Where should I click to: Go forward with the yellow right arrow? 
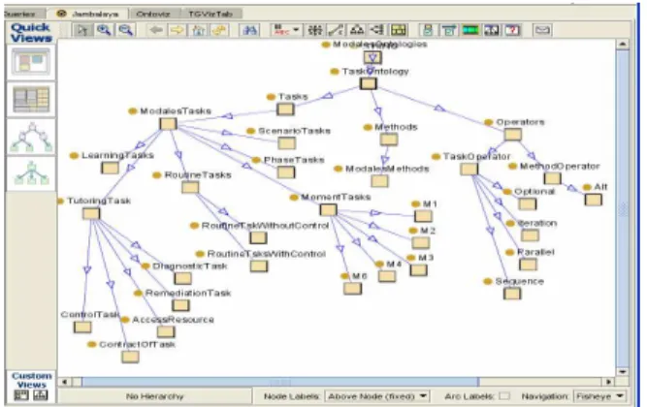tap(177, 30)
